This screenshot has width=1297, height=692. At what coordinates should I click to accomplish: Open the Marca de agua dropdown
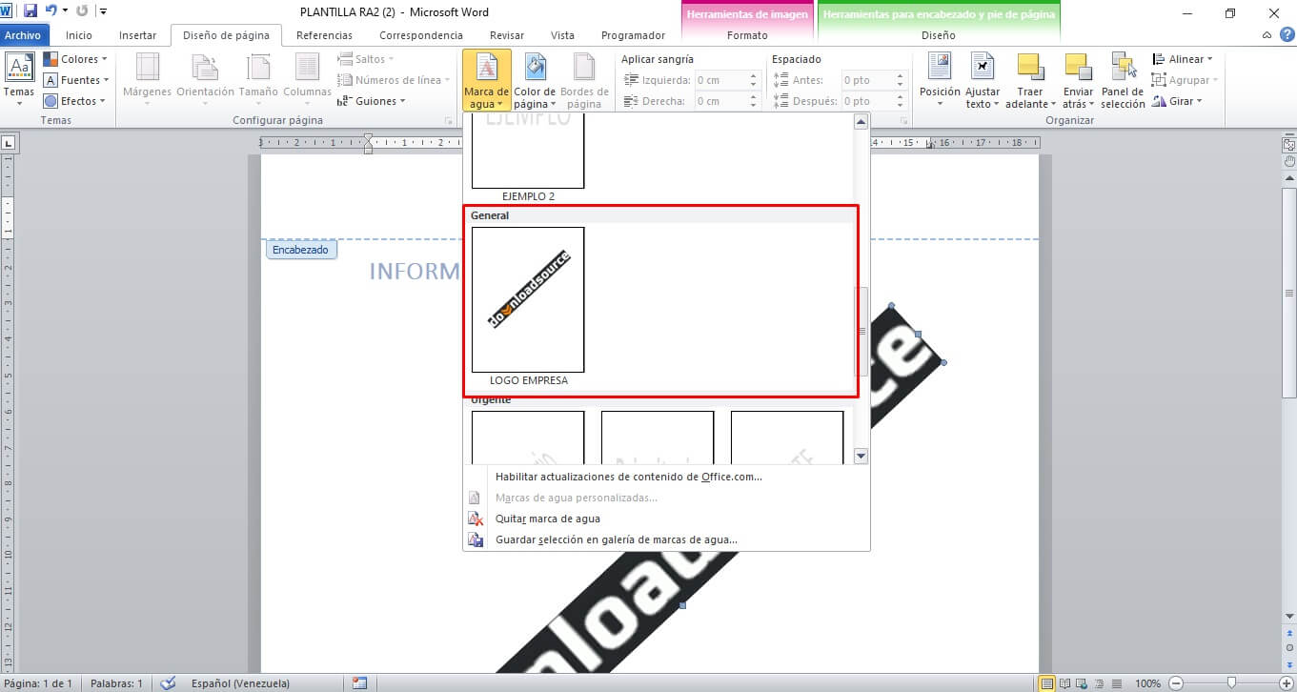[487, 81]
